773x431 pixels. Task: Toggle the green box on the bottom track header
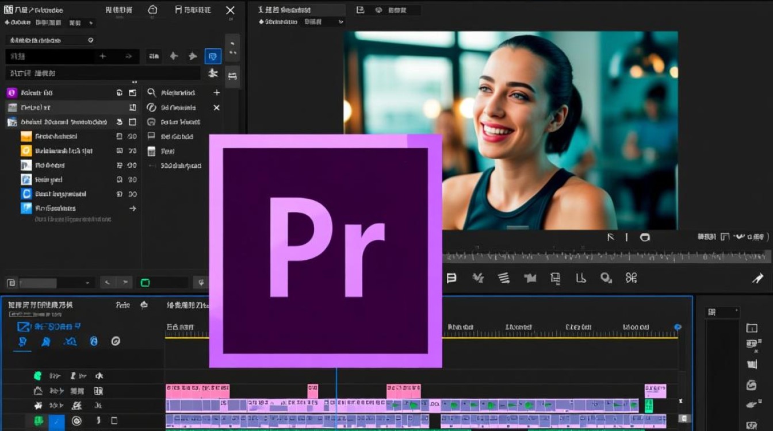[39, 421]
